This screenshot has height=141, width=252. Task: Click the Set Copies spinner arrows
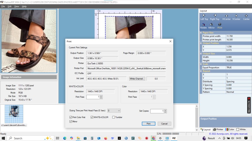pyautogui.click(x=165, y=111)
